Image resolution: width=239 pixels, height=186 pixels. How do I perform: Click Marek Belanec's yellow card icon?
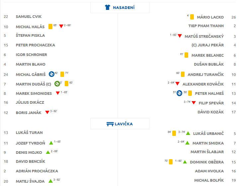click(x=187, y=55)
